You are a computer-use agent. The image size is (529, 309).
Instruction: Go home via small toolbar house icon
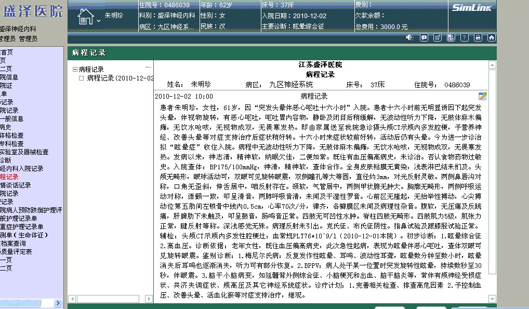[491, 37]
